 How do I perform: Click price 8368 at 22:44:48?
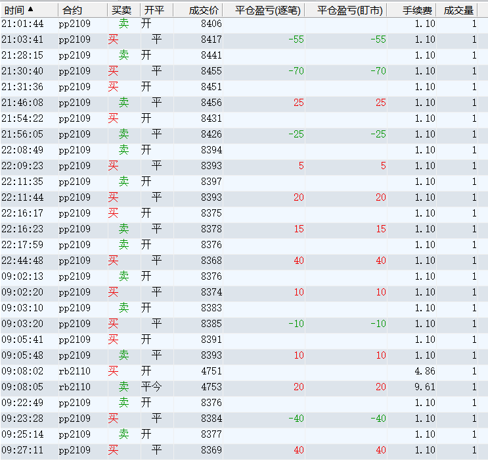pos(211,261)
